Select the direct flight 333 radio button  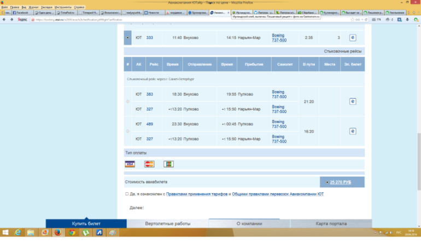(128, 38)
